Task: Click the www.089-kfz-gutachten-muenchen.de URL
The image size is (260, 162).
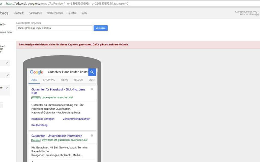Action: click(64, 140)
